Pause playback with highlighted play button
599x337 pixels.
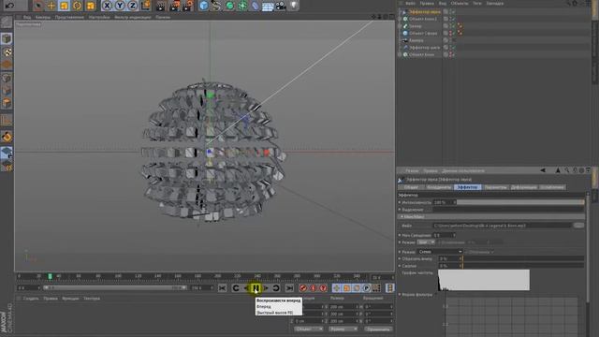coord(256,287)
